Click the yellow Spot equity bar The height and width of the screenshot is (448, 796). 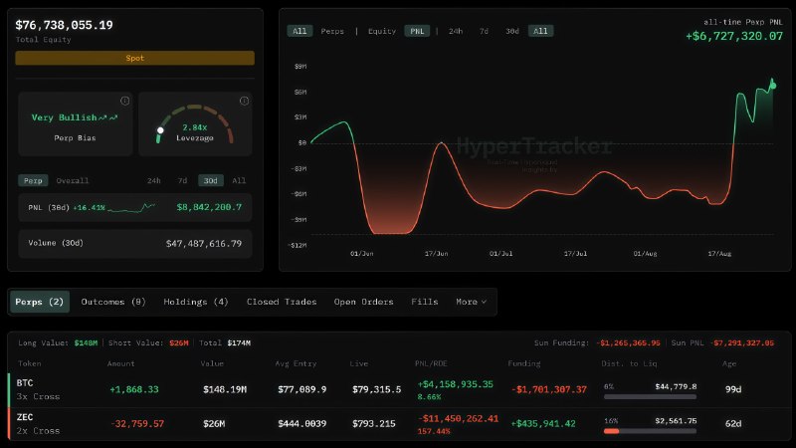(x=135, y=58)
